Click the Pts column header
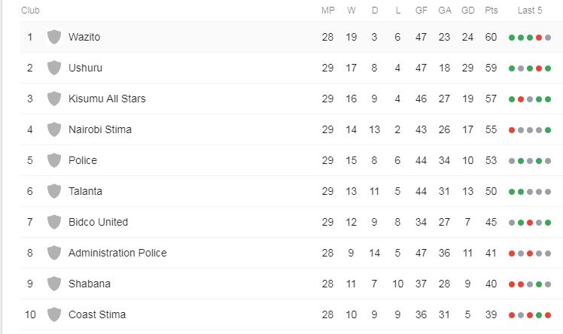Screen dimensions: 563x334 point(491,11)
